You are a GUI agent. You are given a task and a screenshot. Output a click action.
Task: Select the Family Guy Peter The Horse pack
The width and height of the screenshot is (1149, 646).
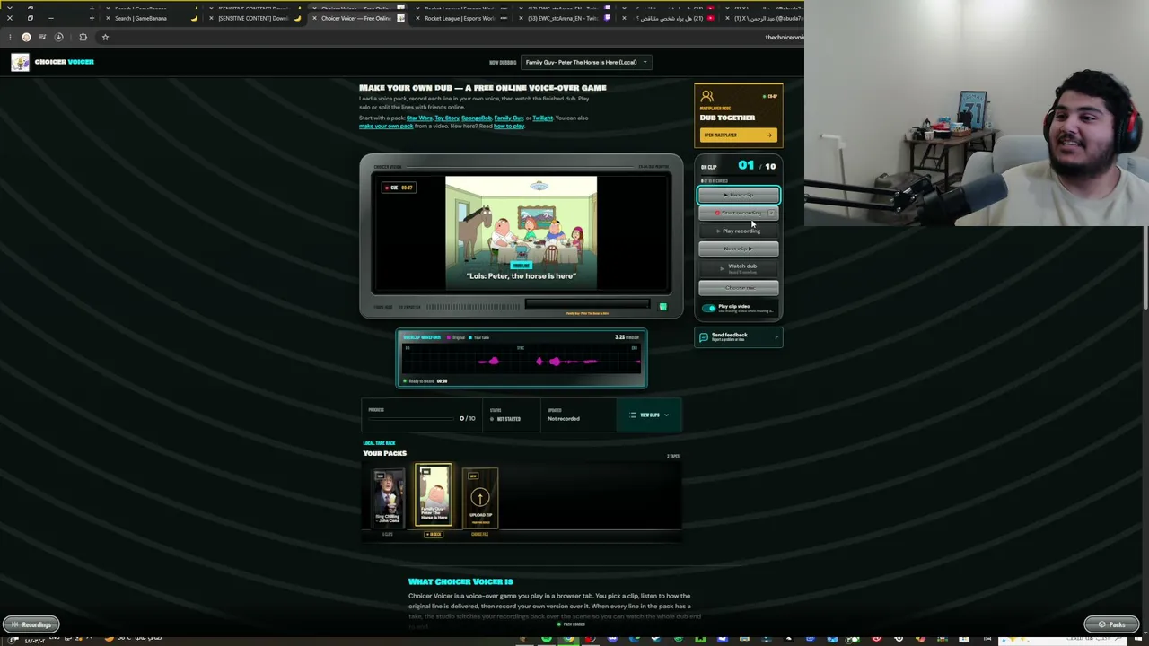pyautogui.click(x=434, y=495)
